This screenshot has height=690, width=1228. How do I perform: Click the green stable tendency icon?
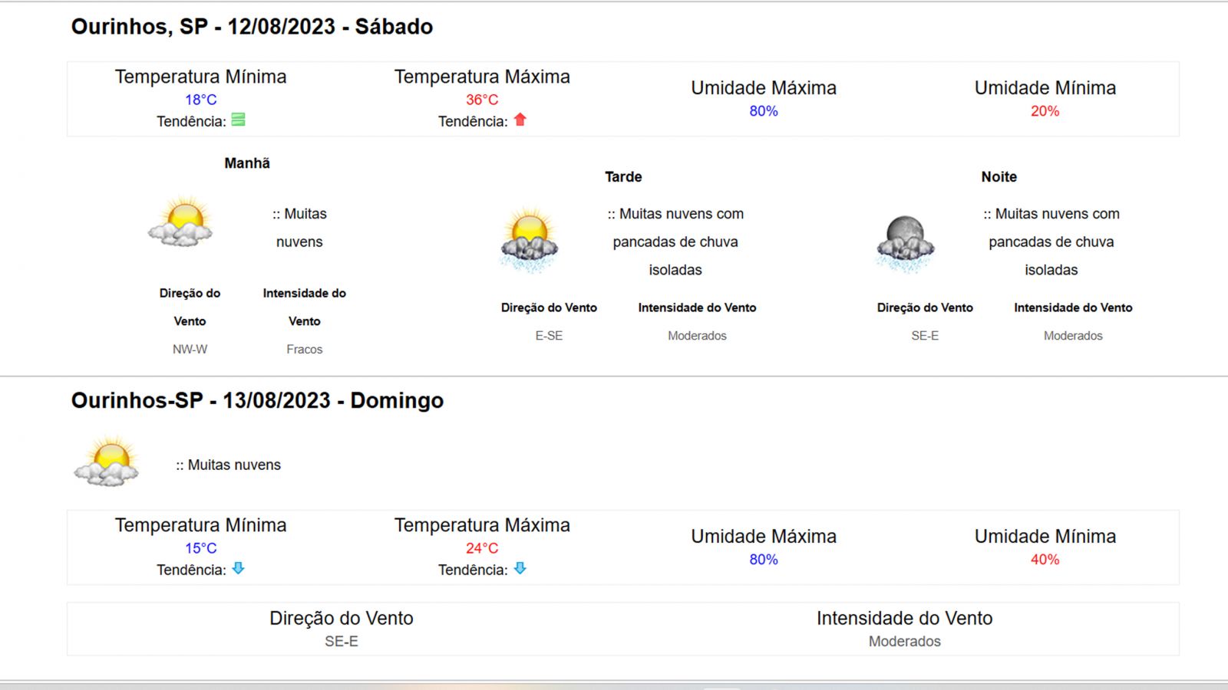(239, 120)
